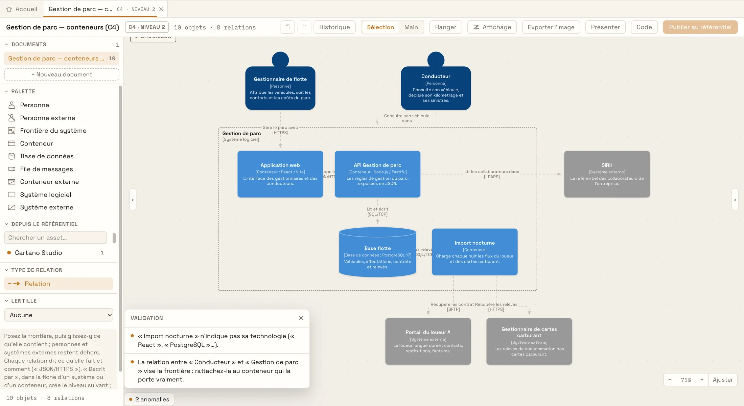
Task: Click + Nouveau document
Action: 62,74
